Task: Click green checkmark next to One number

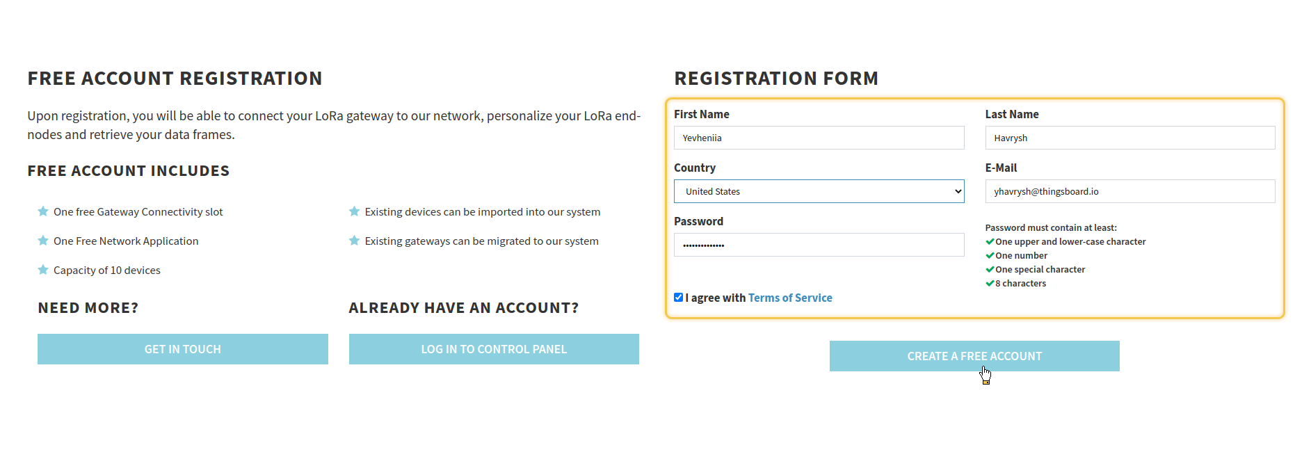Action: pyautogui.click(x=990, y=256)
